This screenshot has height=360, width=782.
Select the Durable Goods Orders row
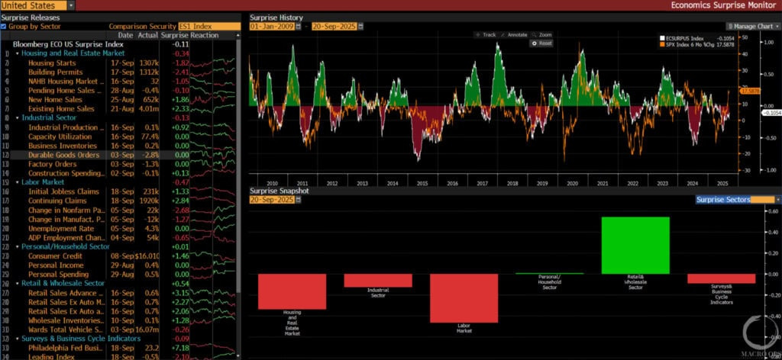[x=120, y=155]
